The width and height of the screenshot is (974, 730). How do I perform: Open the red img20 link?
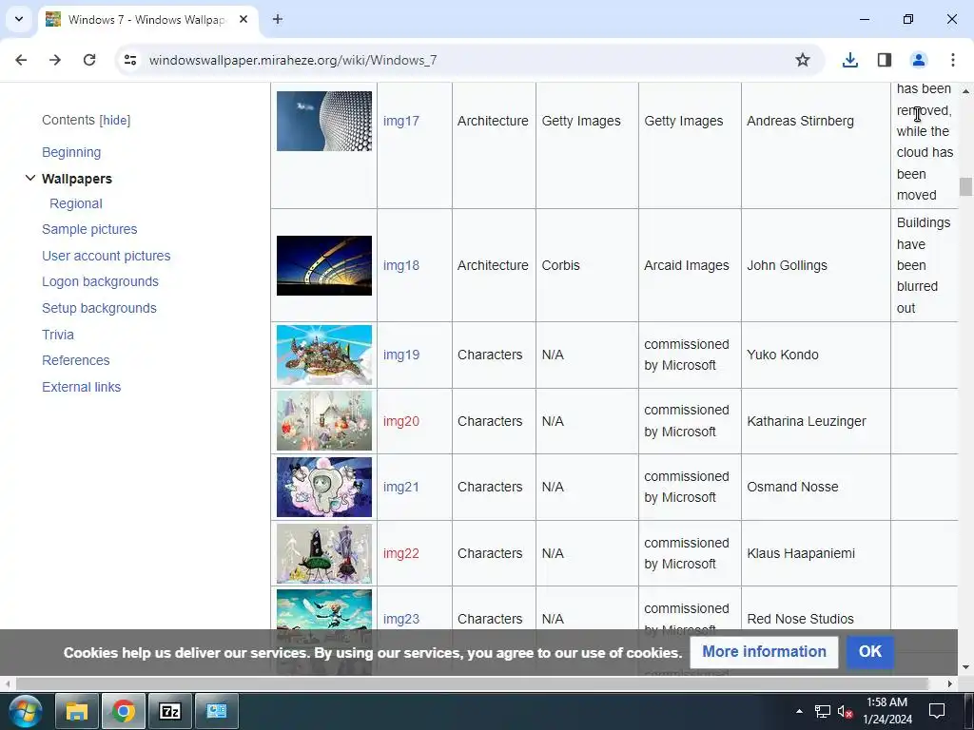point(400,421)
